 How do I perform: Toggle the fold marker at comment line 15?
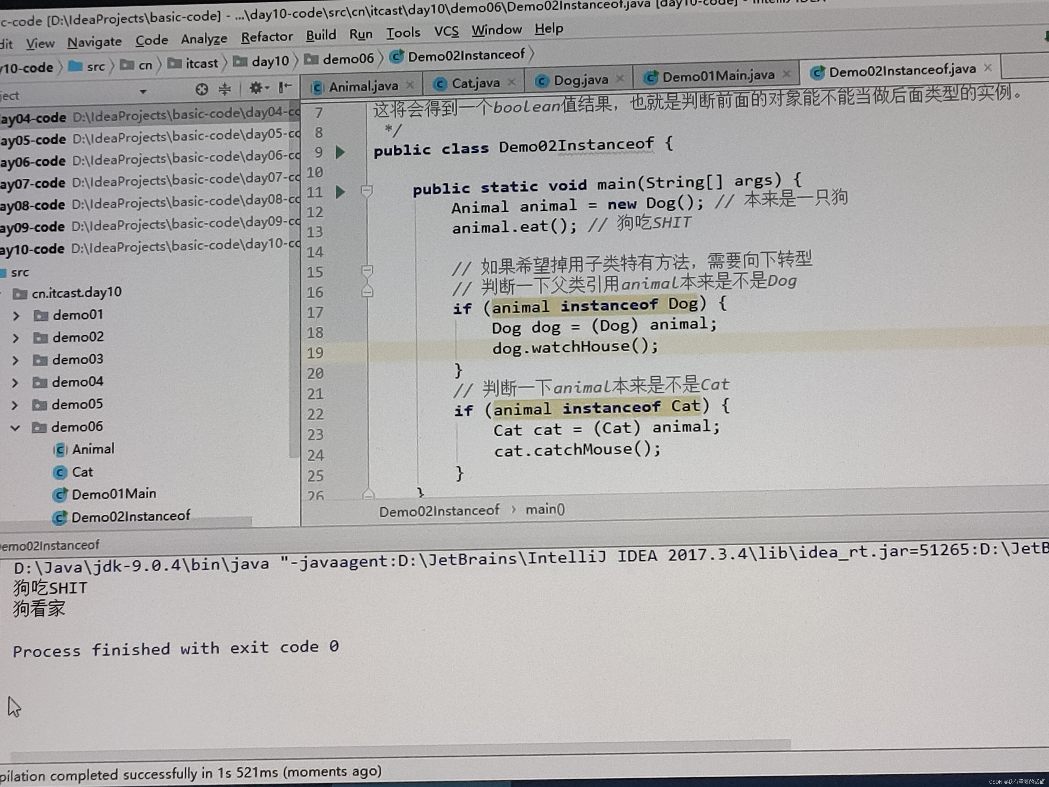367,271
